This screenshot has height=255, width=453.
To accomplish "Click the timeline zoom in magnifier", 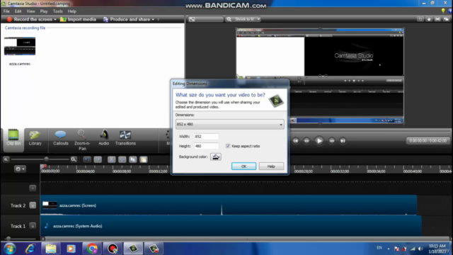I will pyautogui.click(x=74, y=159).
